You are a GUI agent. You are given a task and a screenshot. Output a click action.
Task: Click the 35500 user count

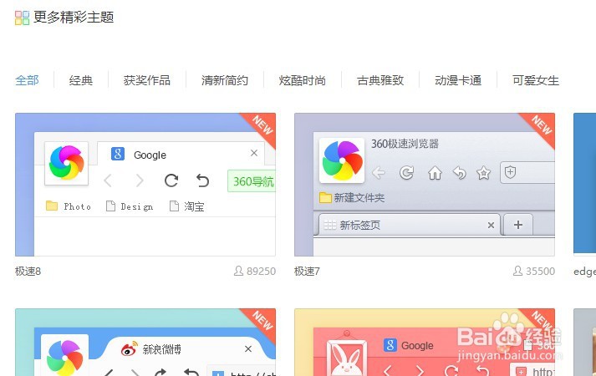pyautogui.click(x=541, y=272)
